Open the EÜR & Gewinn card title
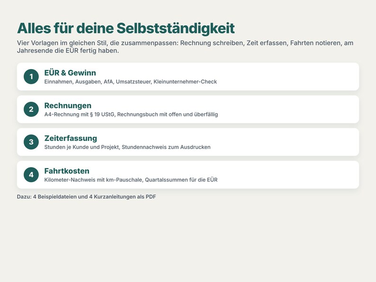 pos(70,72)
